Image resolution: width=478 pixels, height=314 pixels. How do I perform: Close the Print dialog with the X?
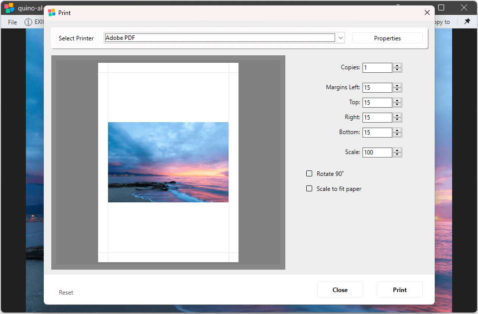coord(427,13)
